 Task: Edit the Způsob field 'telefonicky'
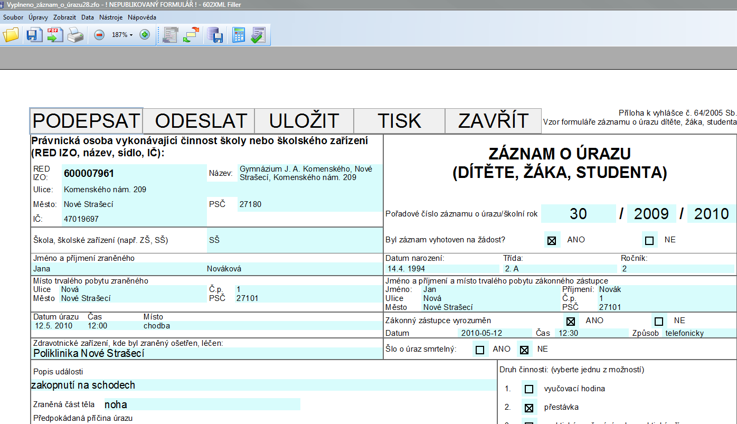point(700,333)
